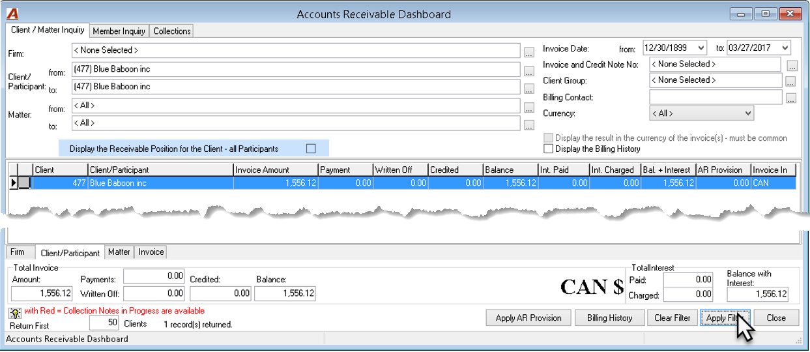Viewport: 810px width, 352px height.
Task: Click the Billing Contact field
Action: coord(716,97)
